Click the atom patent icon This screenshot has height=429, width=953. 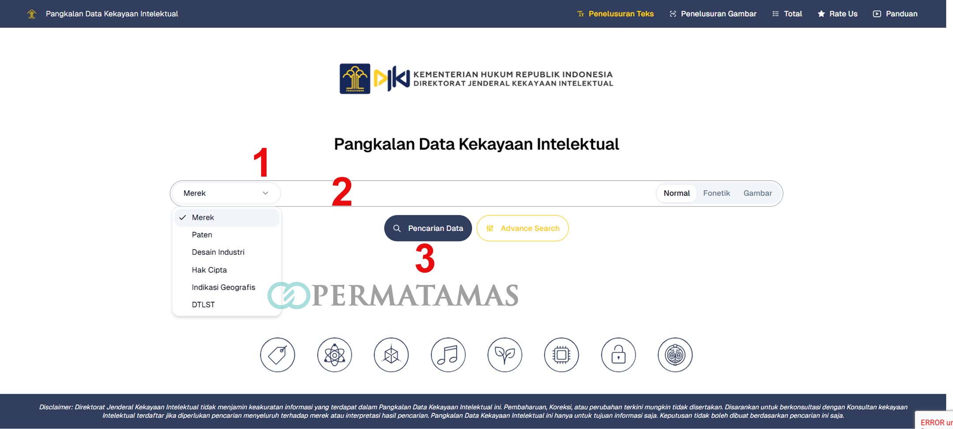point(334,355)
